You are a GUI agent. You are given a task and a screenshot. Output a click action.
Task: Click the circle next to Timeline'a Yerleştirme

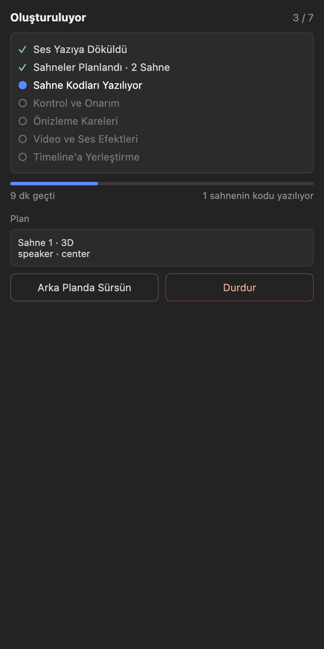click(x=23, y=157)
